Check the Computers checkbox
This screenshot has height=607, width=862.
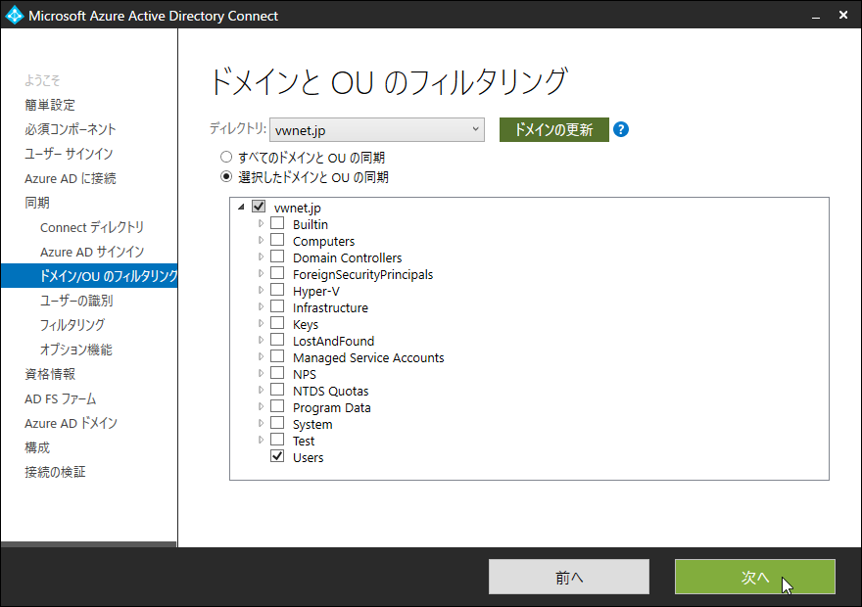[x=277, y=240]
